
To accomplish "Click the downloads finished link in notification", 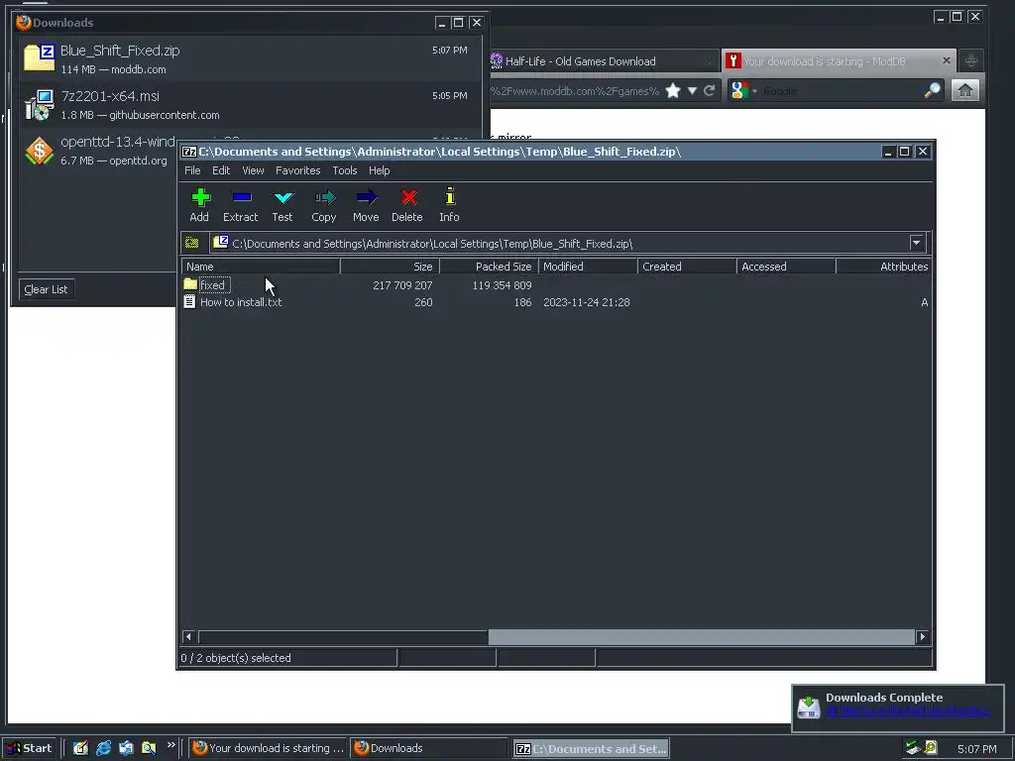I will (x=908, y=710).
